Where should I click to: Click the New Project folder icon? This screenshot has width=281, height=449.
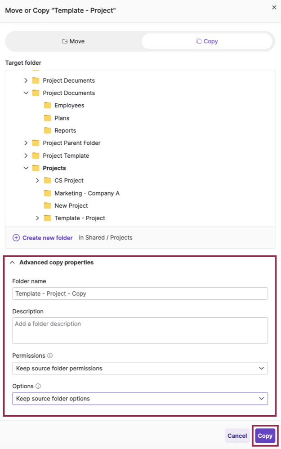tap(48, 205)
